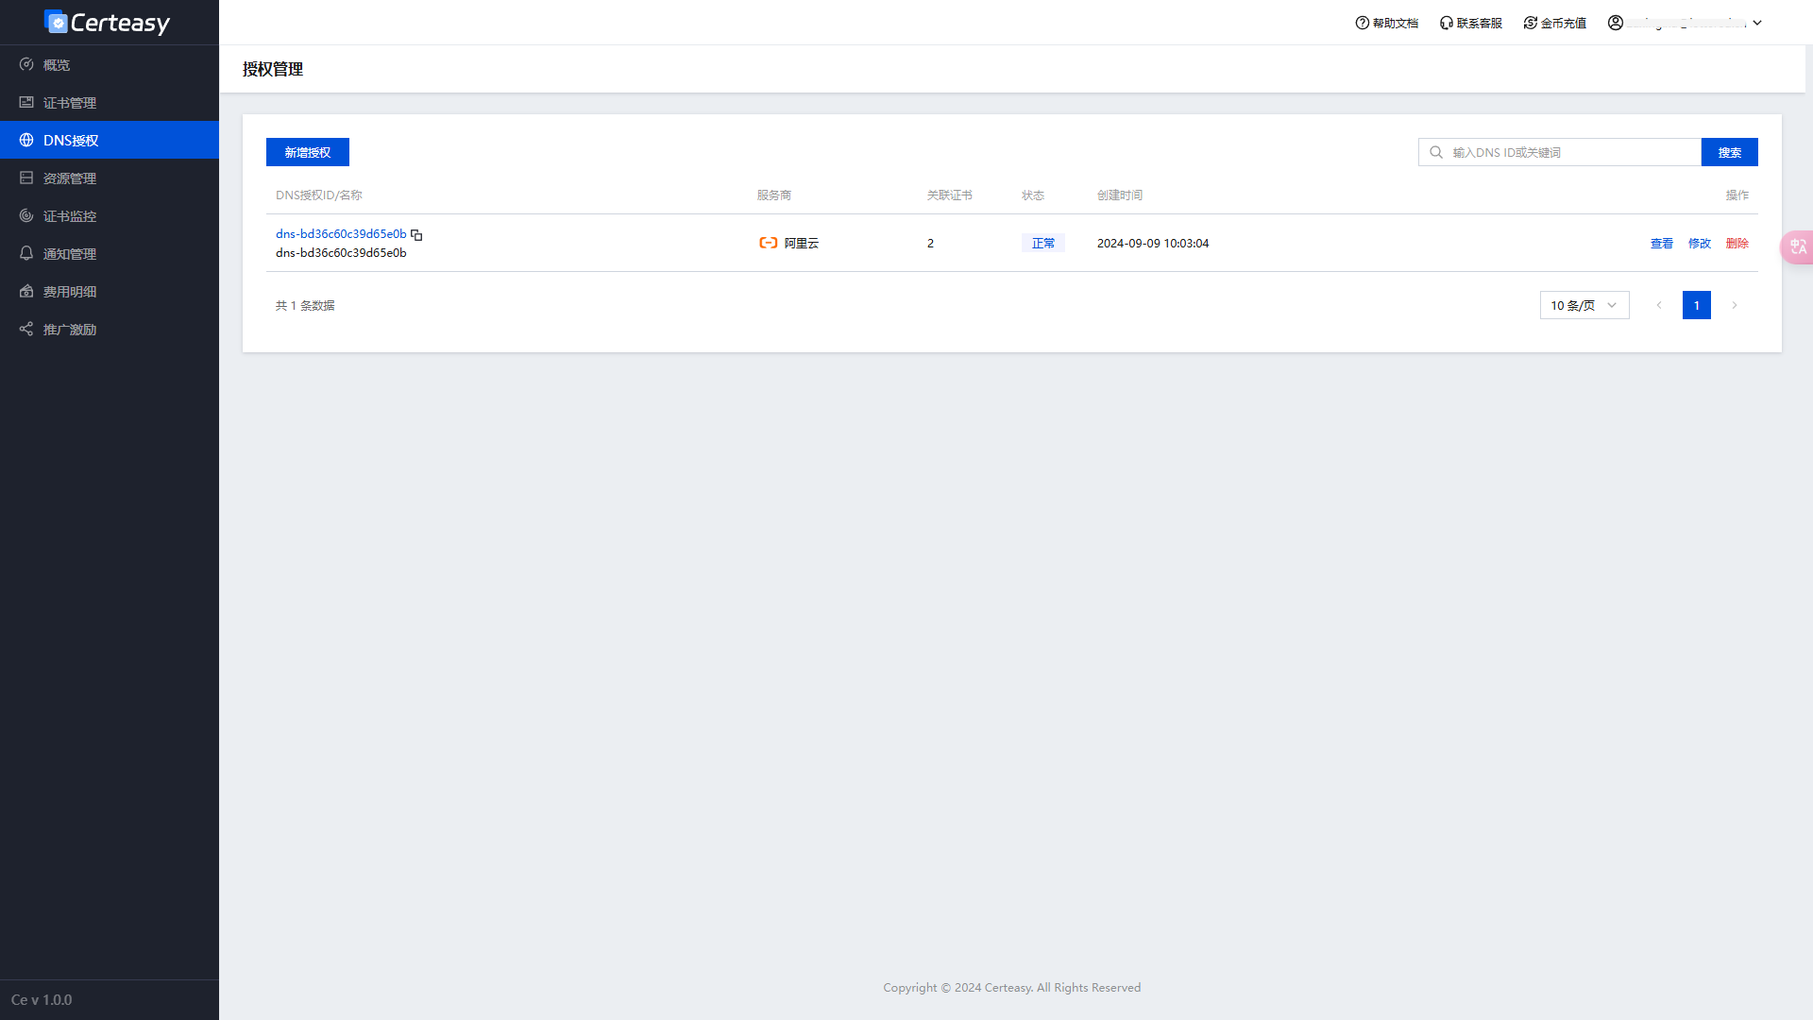
Task: Click 共 1 条数据 total count text
Action: [305, 305]
